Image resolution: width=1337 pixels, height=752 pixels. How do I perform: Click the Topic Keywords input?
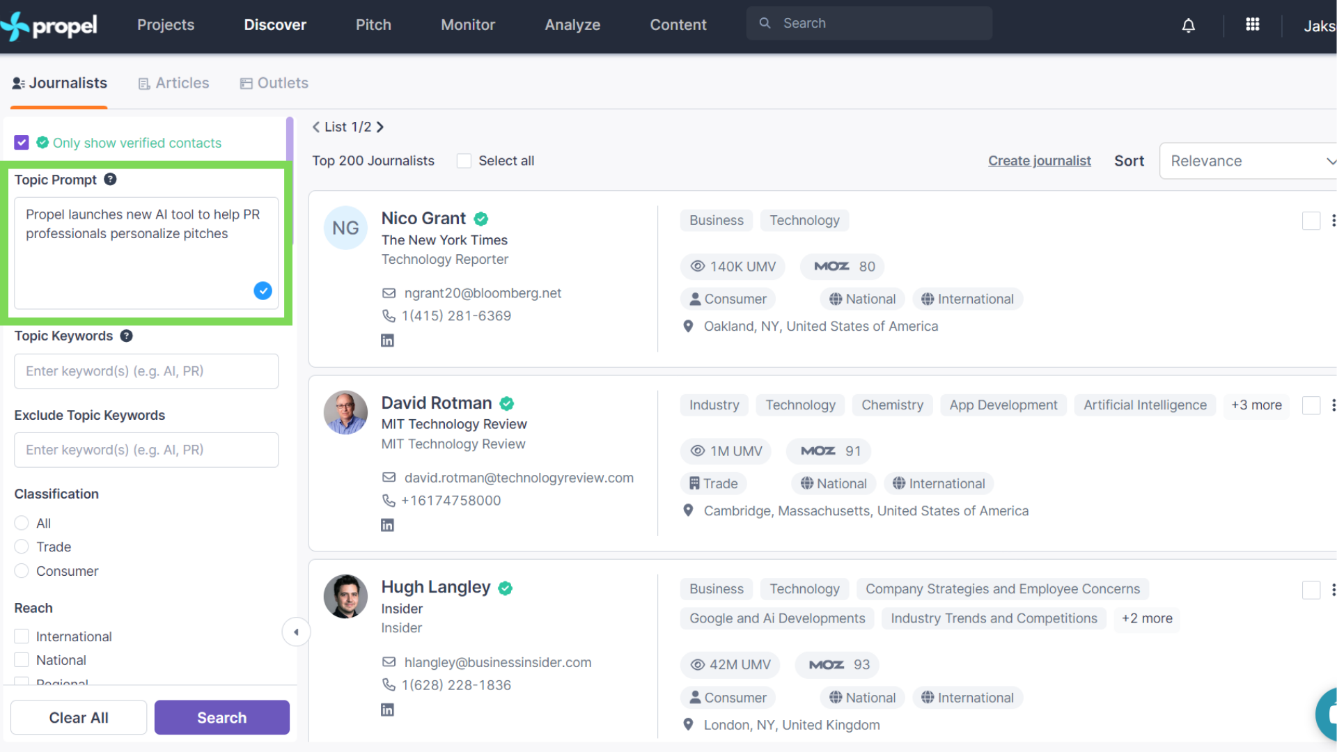pos(146,371)
